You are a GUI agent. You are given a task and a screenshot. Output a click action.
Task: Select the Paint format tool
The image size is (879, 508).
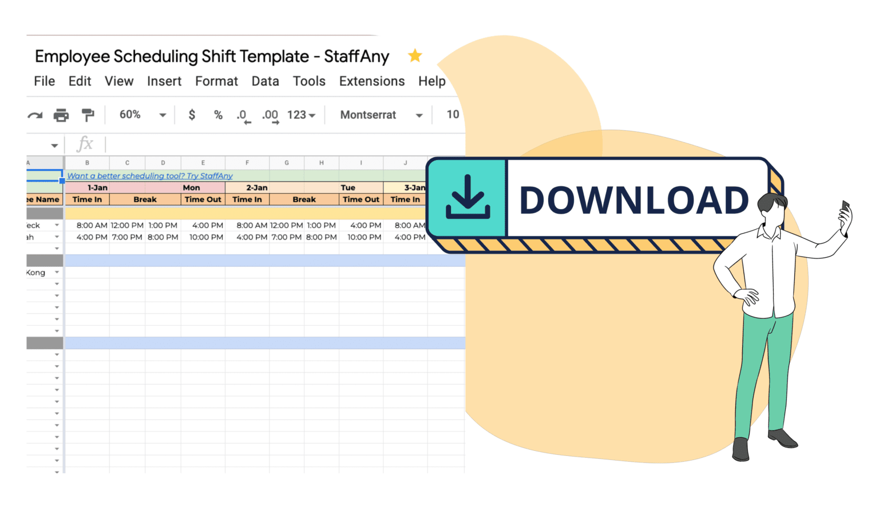pos(88,114)
